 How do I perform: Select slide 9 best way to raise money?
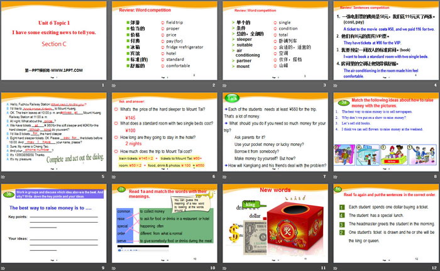tap(54, 224)
